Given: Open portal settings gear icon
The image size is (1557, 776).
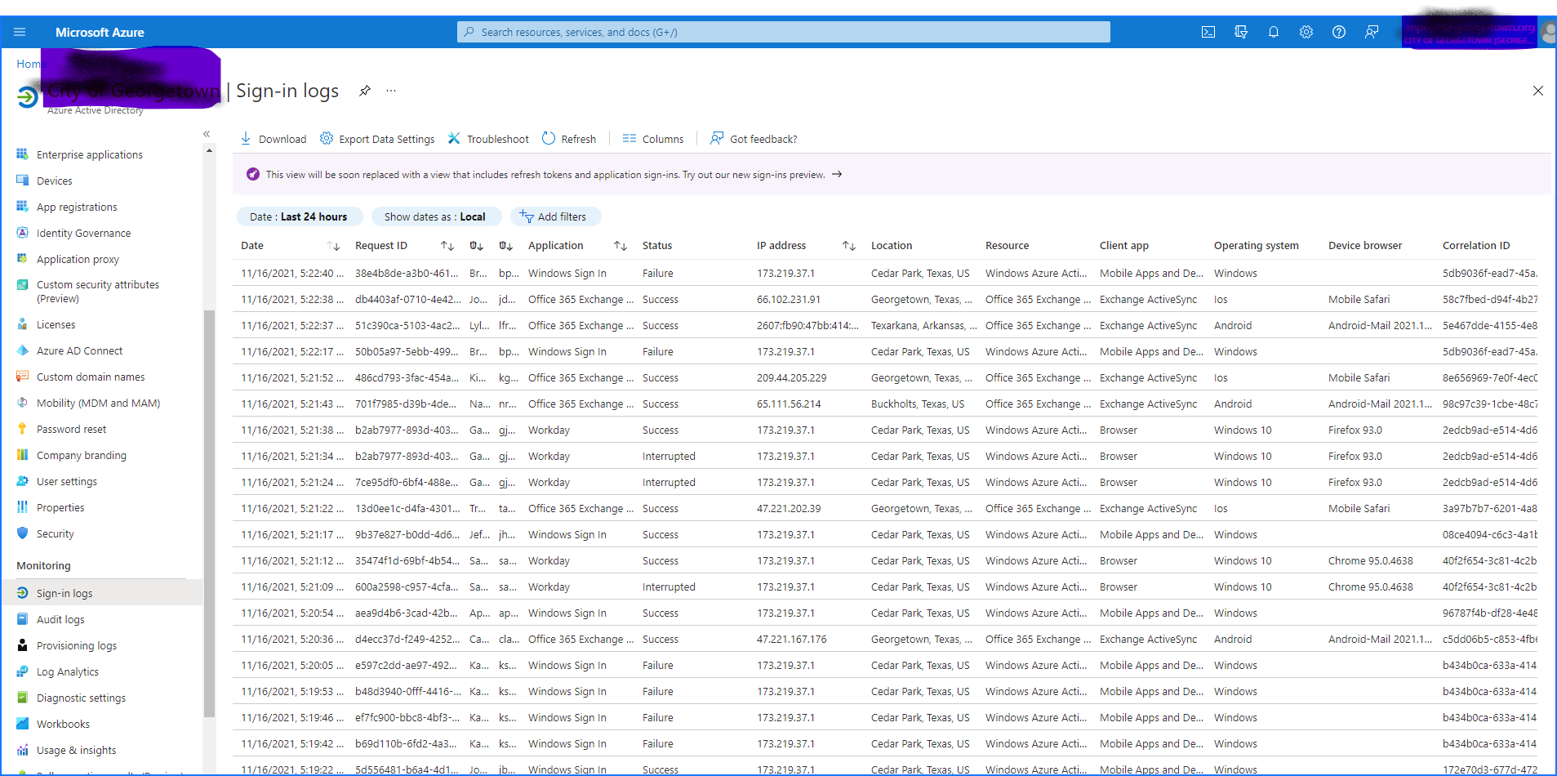Looking at the screenshot, I should [1306, 32].
